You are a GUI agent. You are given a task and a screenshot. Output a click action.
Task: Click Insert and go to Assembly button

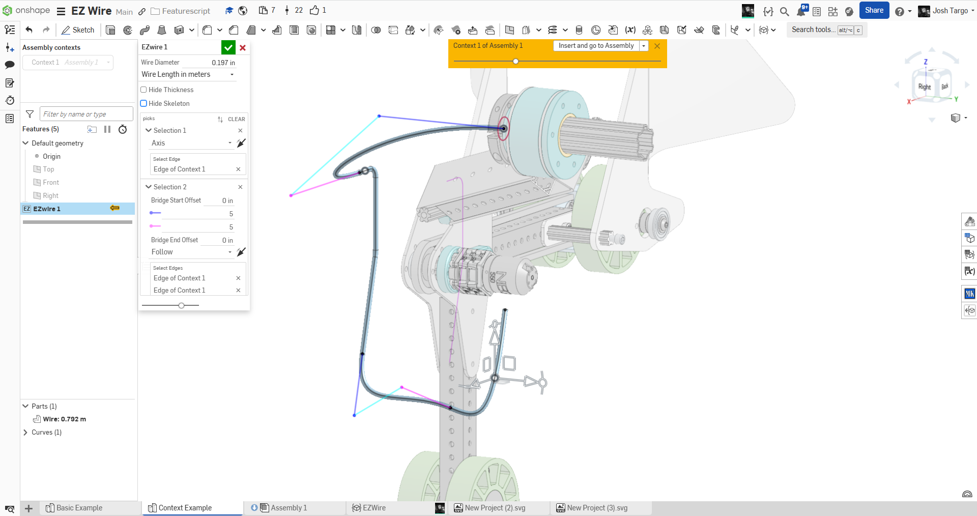tap(596, 46)
